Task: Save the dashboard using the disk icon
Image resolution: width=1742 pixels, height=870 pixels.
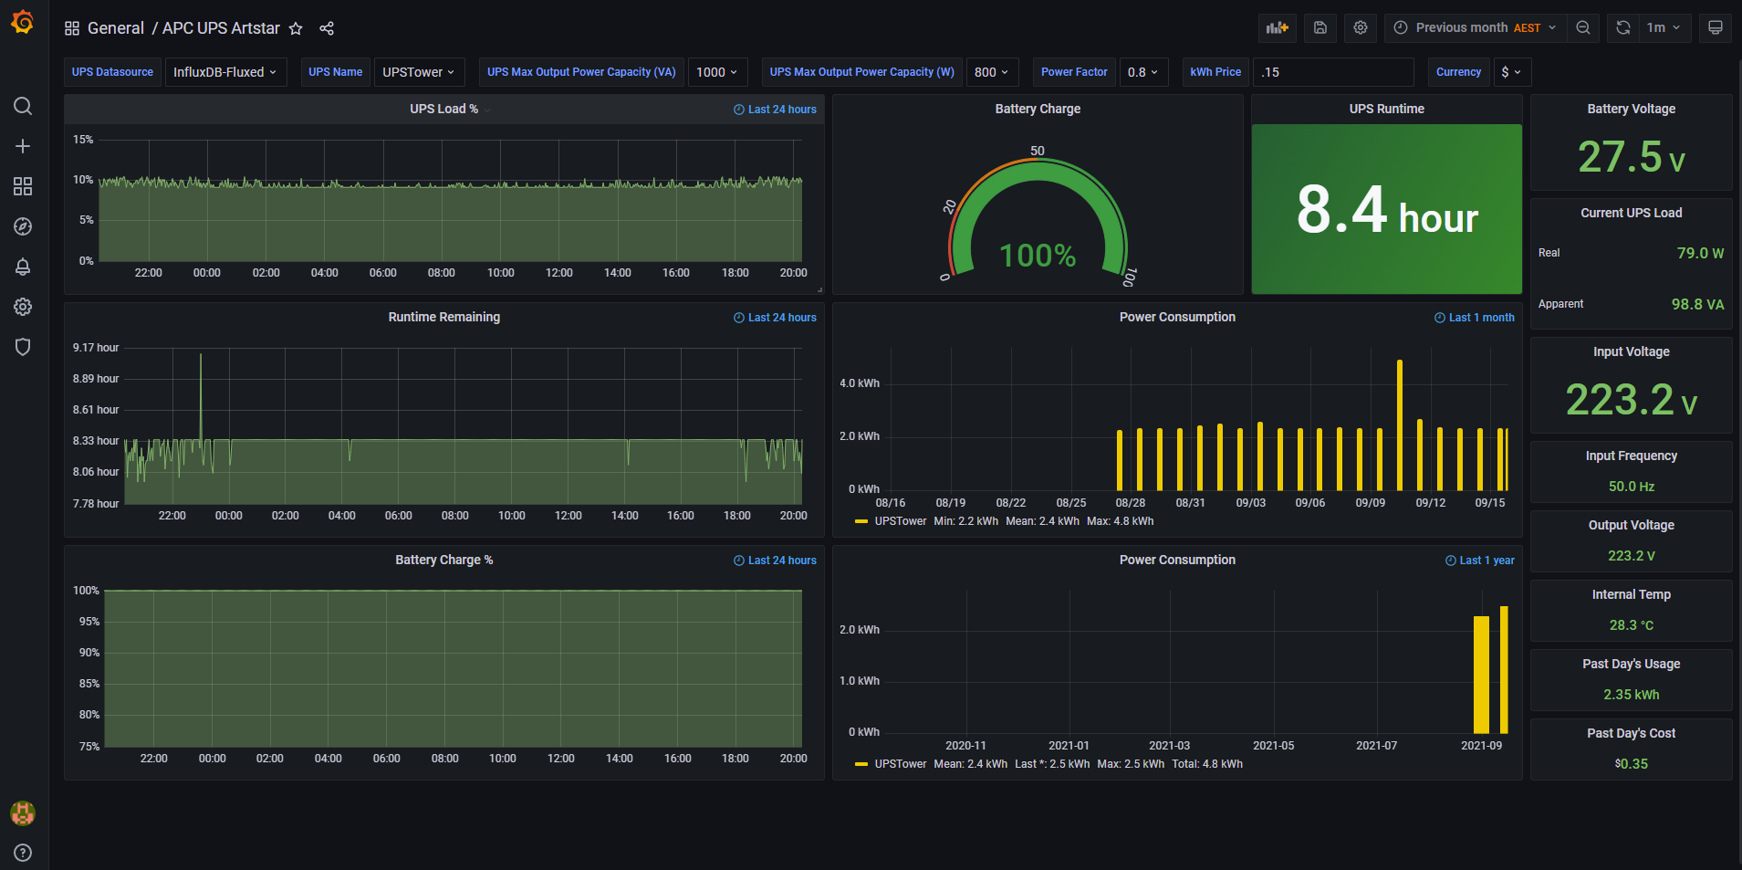Action: [x=1320, y=27]
